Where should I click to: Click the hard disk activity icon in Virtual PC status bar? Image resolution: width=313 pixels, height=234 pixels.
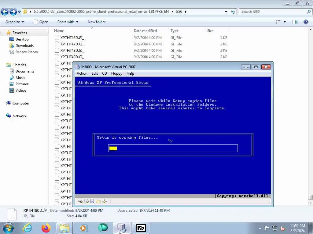[x=80, y=201]
